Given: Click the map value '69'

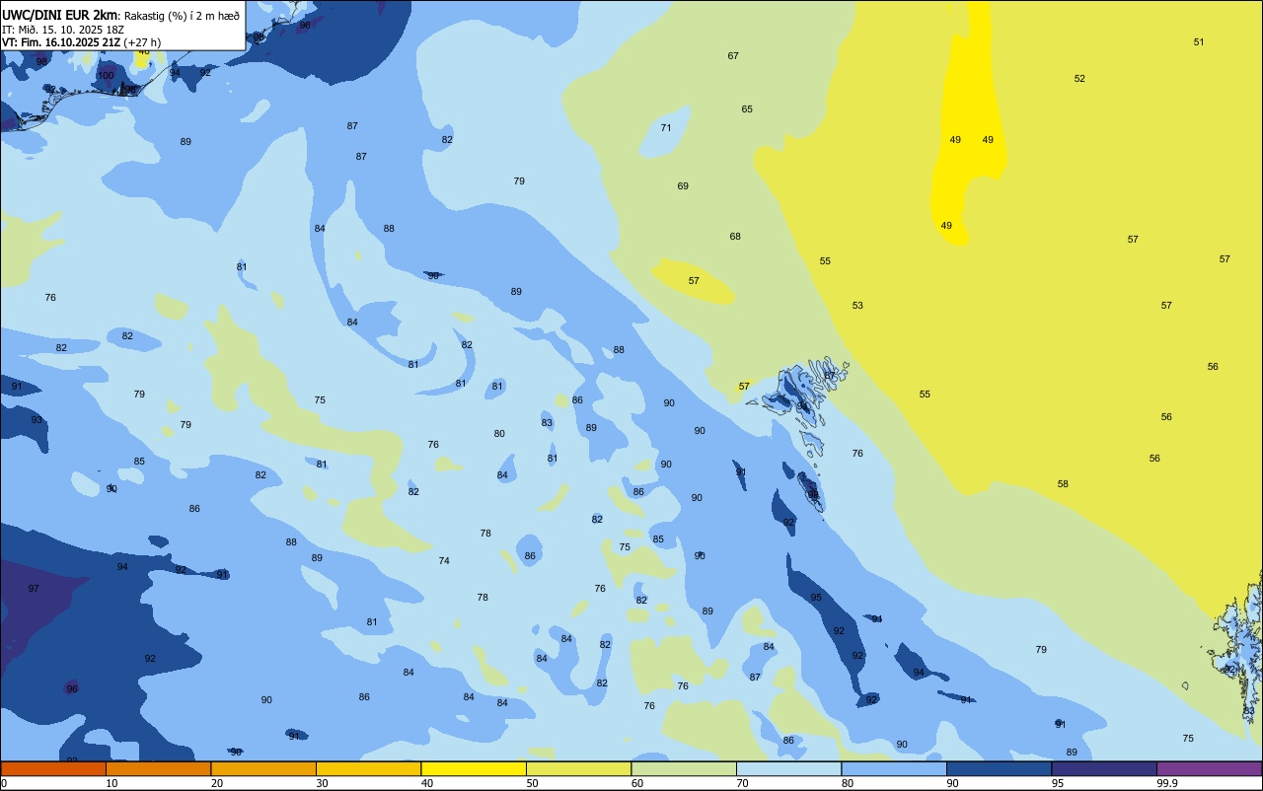Looking at the screenshot, I should coord(683,186).
